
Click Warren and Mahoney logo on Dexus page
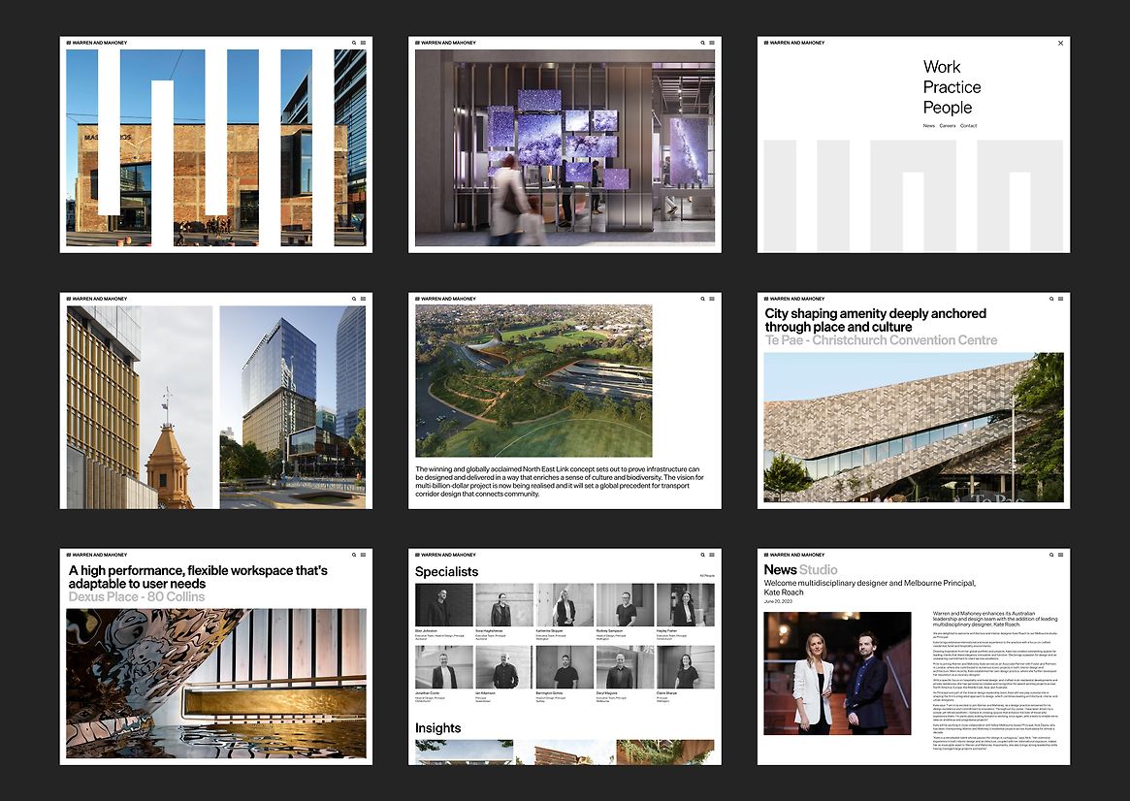(97, 555)
